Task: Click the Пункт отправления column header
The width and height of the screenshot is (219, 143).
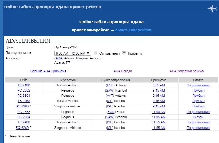Action: 116,80
